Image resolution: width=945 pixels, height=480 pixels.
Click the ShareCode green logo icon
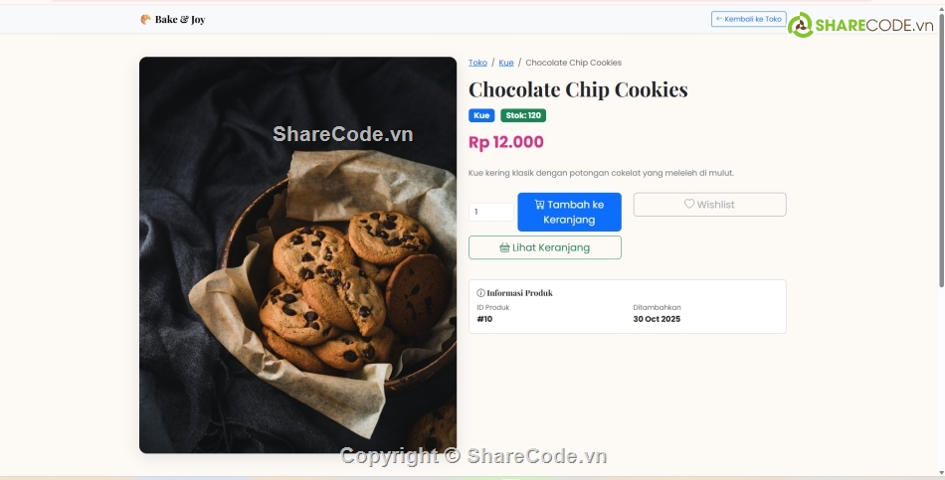801,25
